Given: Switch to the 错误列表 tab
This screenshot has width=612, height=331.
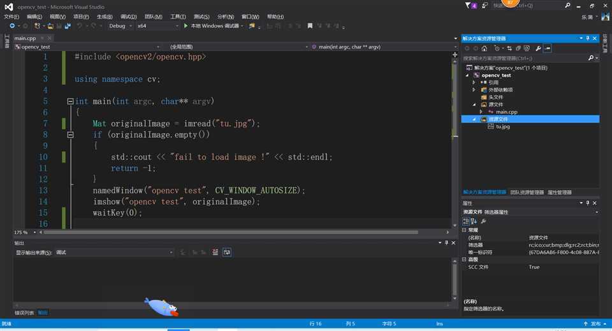Looking at the screenshot, I should (24, 313).
